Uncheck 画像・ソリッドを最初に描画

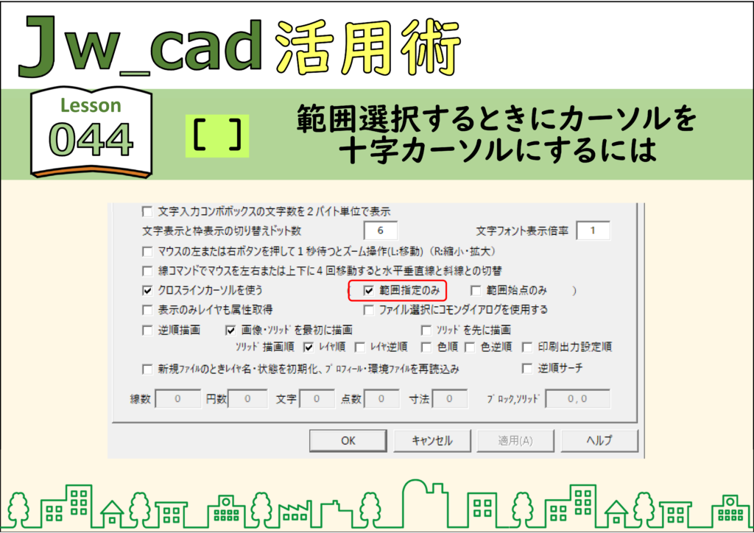[230, 331]
